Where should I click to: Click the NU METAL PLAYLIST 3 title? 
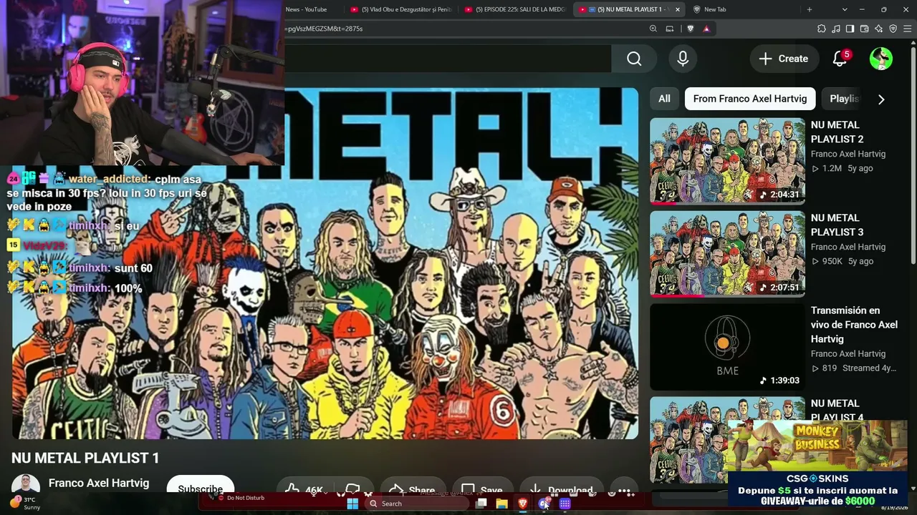point(837,225)
